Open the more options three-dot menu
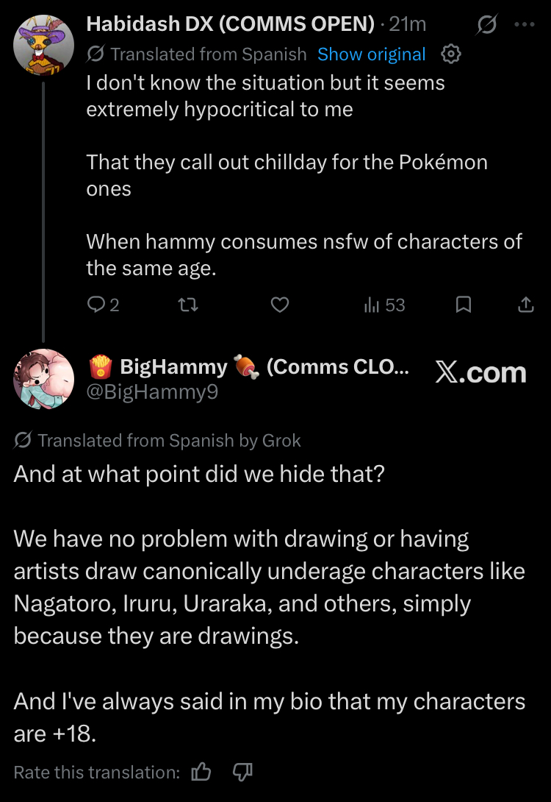The image size is (551, 802). coord(525,24)
